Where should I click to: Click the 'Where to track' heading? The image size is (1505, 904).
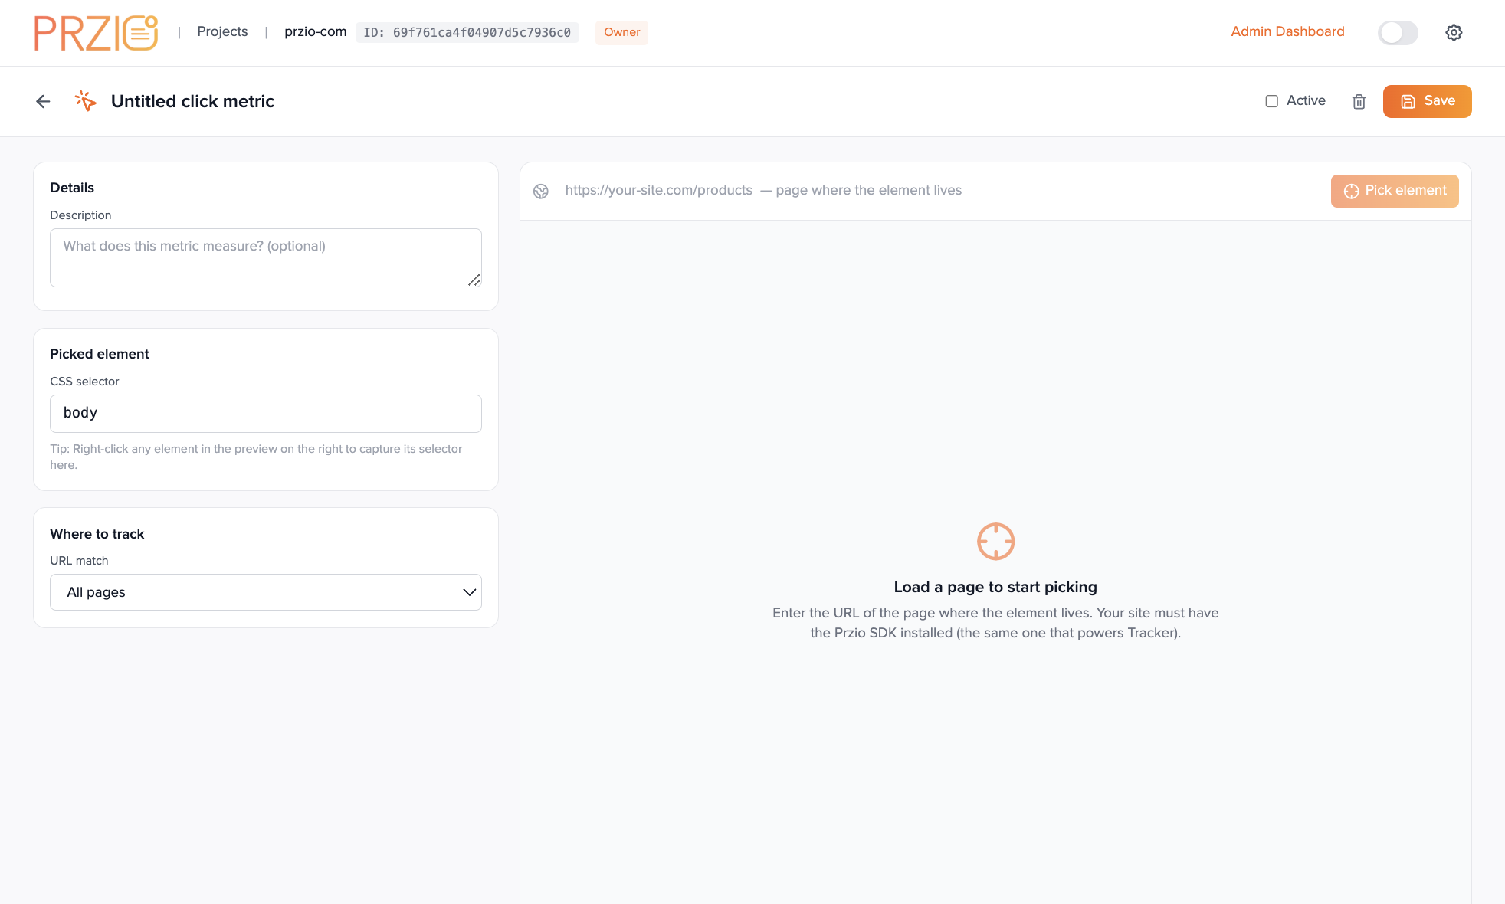[x=97, y=534]
